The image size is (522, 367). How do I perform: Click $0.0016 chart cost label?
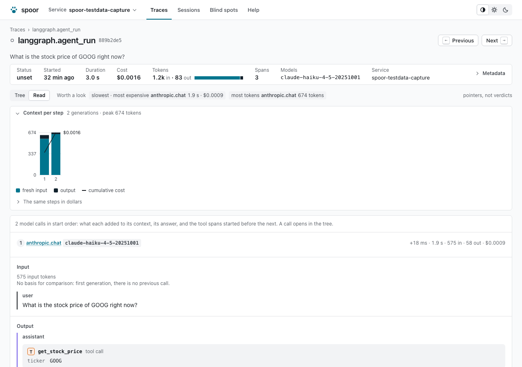click(x=72, y=133)
